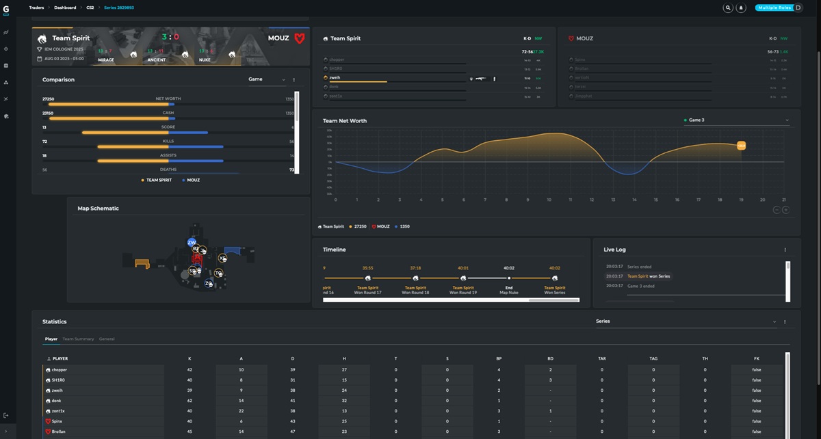Open the crosshair target sidebar icon

tap(6, 49)
